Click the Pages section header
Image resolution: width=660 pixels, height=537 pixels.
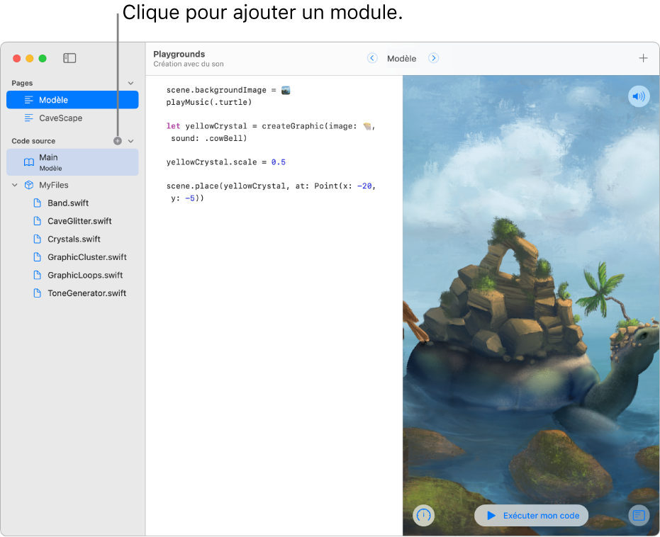click(x=22, y=83)
